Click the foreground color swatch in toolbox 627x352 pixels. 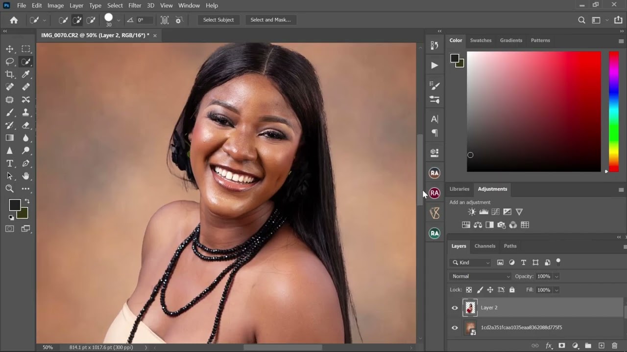[15, 205]
